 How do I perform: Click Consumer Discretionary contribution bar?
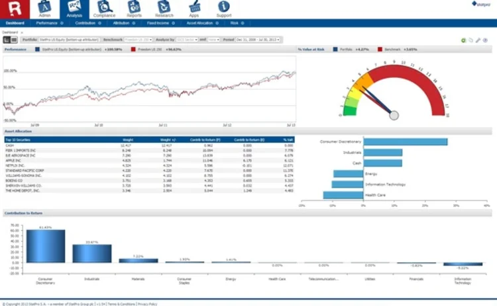coord(46,246)
